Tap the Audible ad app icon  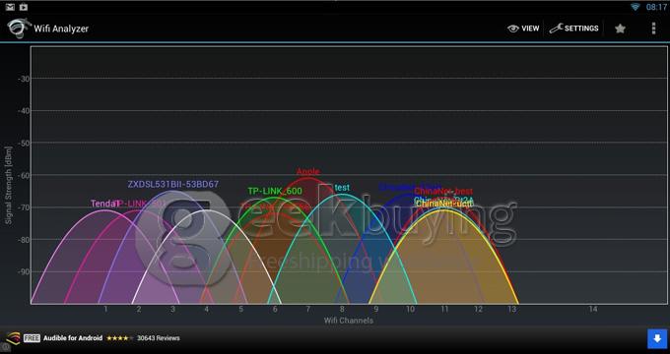tap(13, 338)
